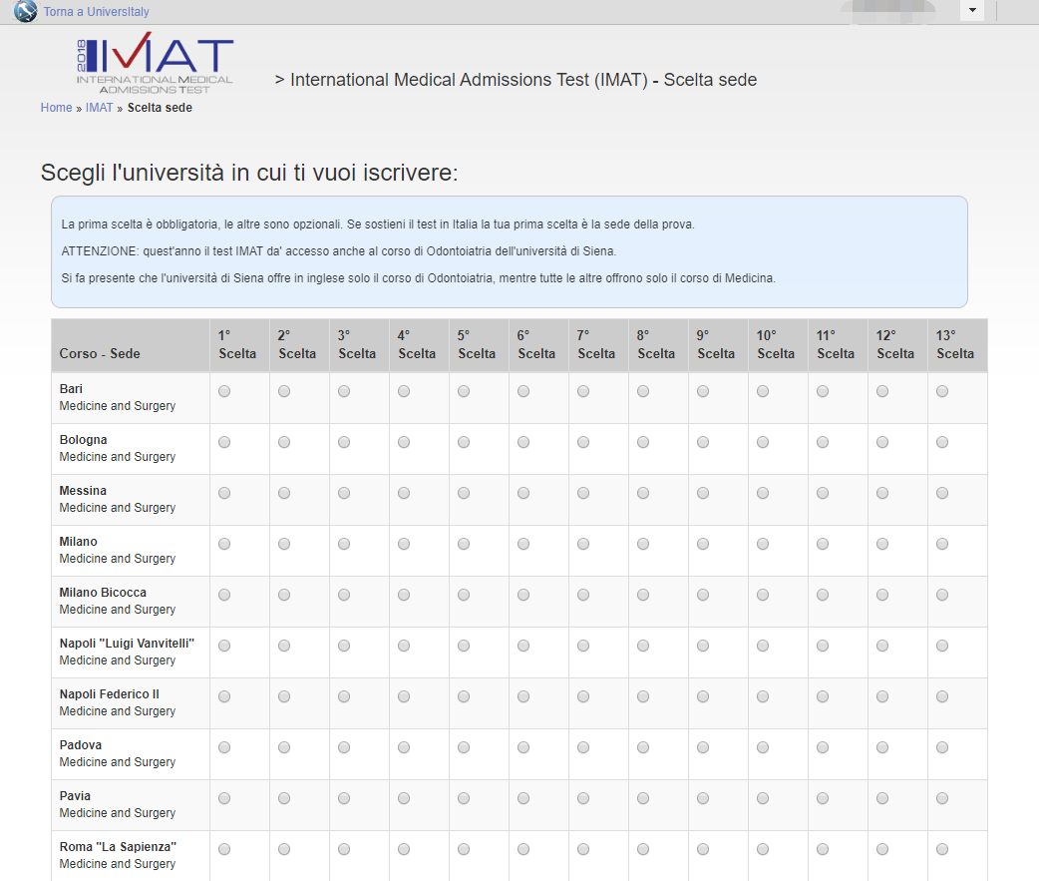Select Milano Bicocca as 8° Scelta

pyautogui.click(x=643, y=596)
